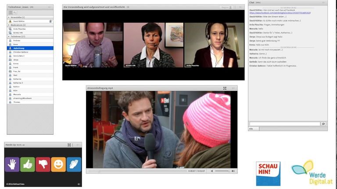This screenshot has width=337, height=189.
Task: Collapse the Veranstalter group
Action: (x=9, y=17)
